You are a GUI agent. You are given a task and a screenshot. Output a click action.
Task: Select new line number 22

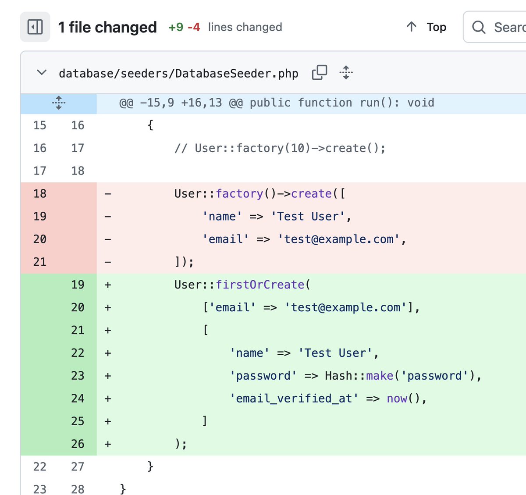click(x=78, y=353)
